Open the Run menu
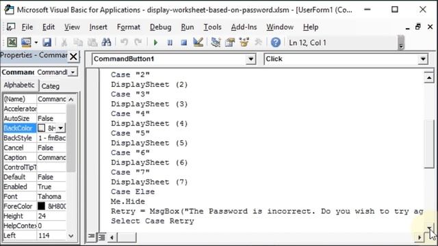The height and width of the screenshot is (246, 438). (x=188, y=27)
